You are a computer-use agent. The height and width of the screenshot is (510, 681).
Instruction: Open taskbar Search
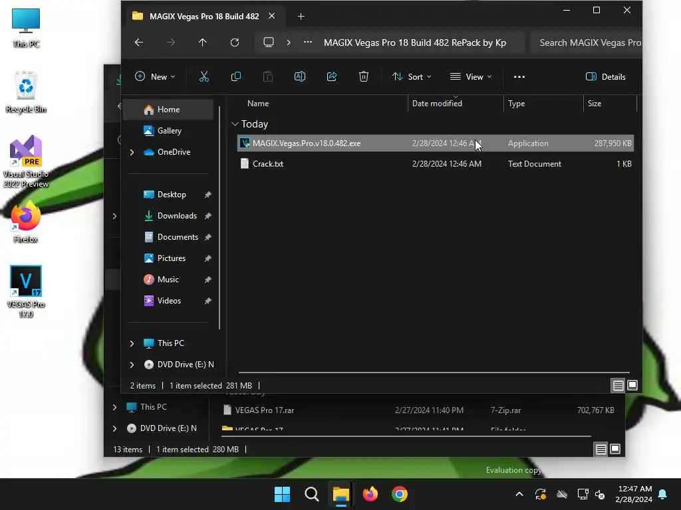[x=312, y=494]
